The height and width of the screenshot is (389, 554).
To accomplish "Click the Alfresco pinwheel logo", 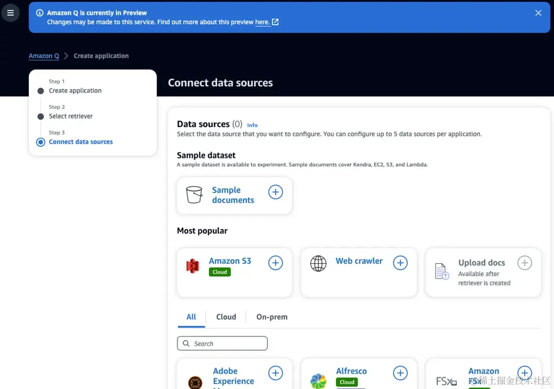I will 318,381.
